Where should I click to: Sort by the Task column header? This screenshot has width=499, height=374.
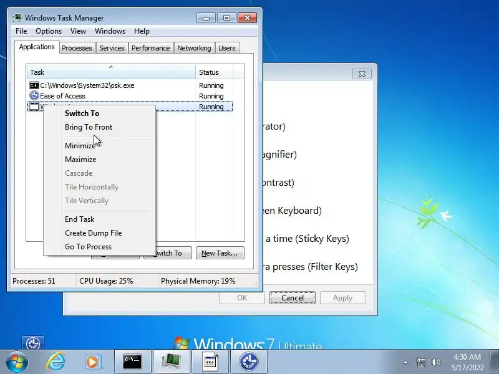pyautogui.click(x=111, y=72)
